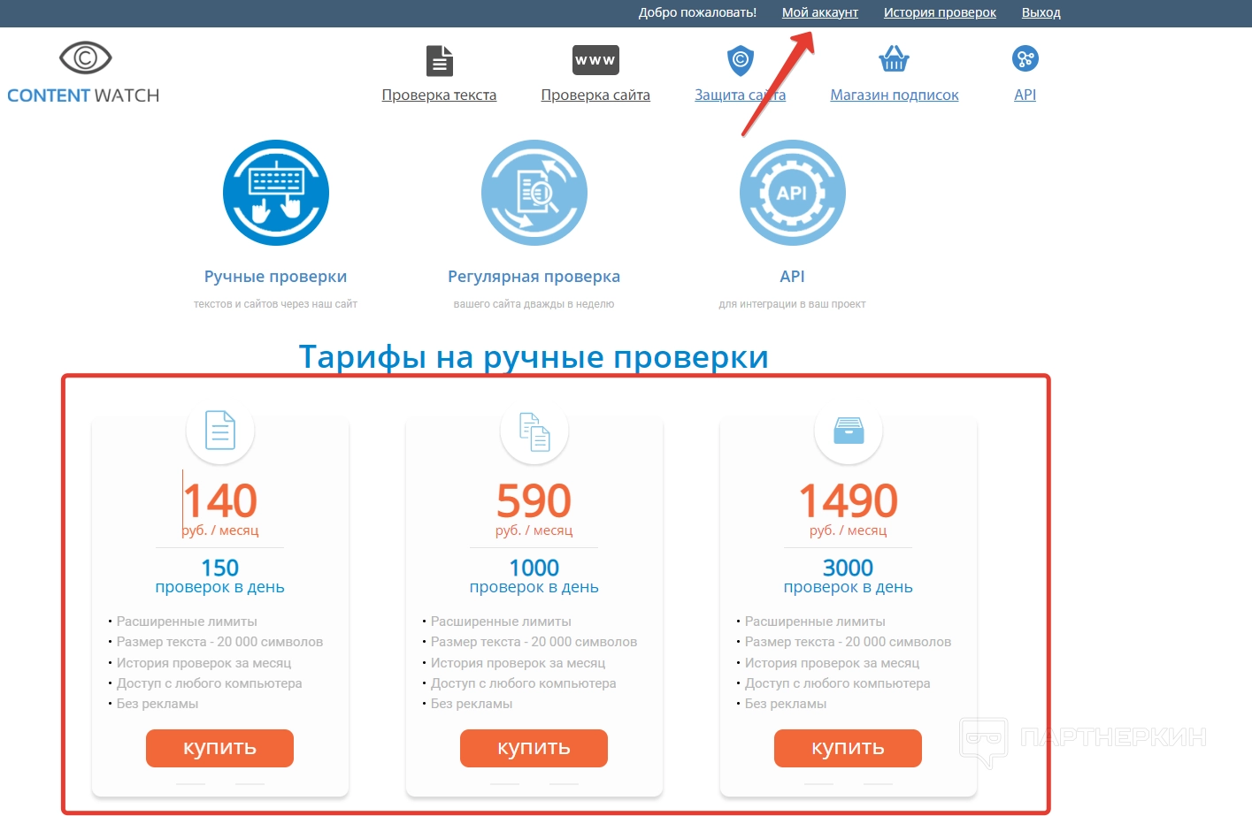The width and height of the screenshot is (1252, 816).
Task: Open 'Магазин подписок' link
Action: [895, 95]
